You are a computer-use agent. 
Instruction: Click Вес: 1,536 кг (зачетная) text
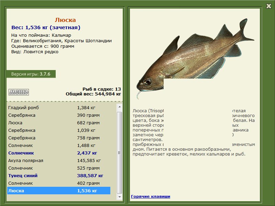click(46, 27)
